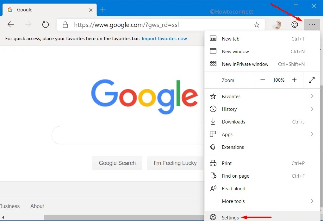Click the Print icon in the menu
This screenshot has height=221, width=323.
(213, 163)
